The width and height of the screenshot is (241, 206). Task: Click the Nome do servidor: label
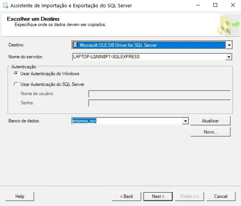coord(26,57)
